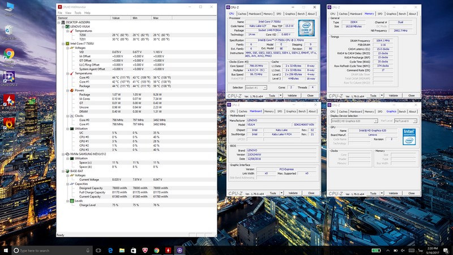The image size is (453, 255).
Task: Open the flame-logo desktop shortcut
Action: coord(9,124)
